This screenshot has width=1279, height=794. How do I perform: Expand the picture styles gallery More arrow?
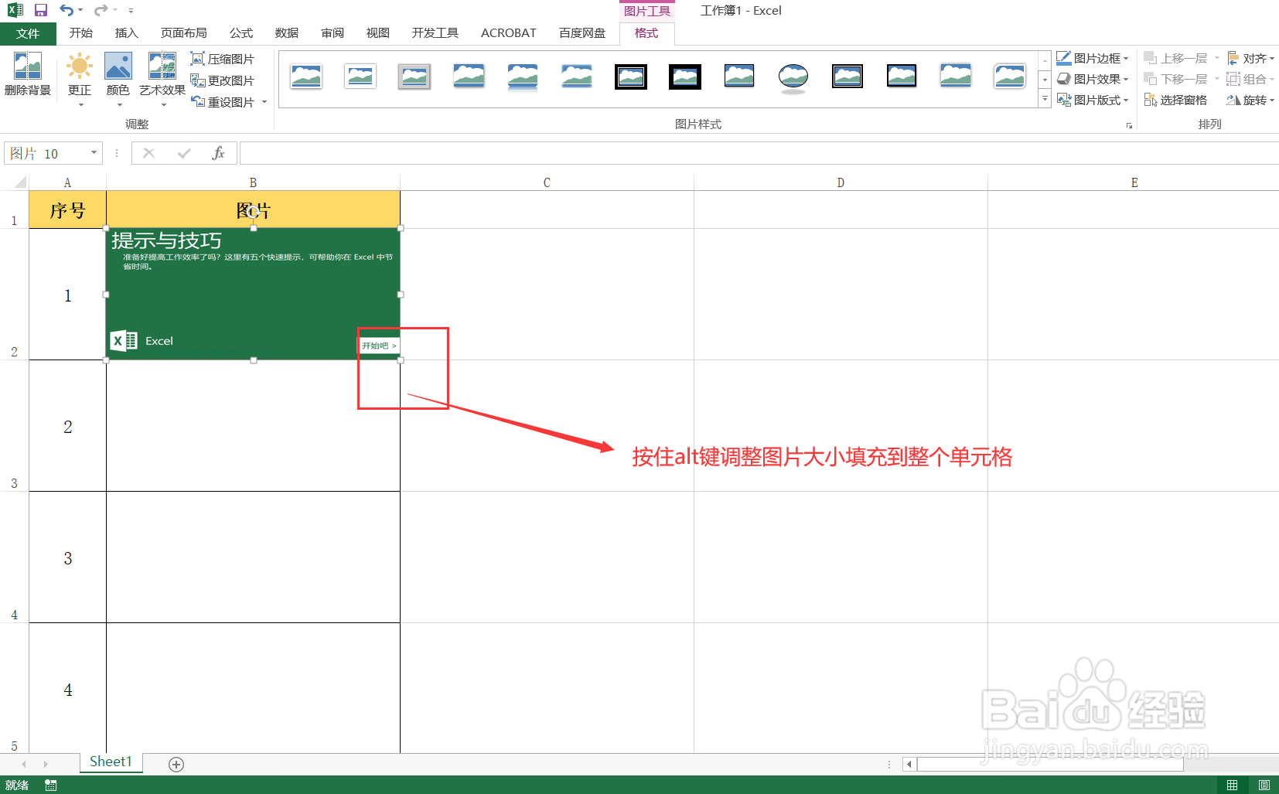1045,99
